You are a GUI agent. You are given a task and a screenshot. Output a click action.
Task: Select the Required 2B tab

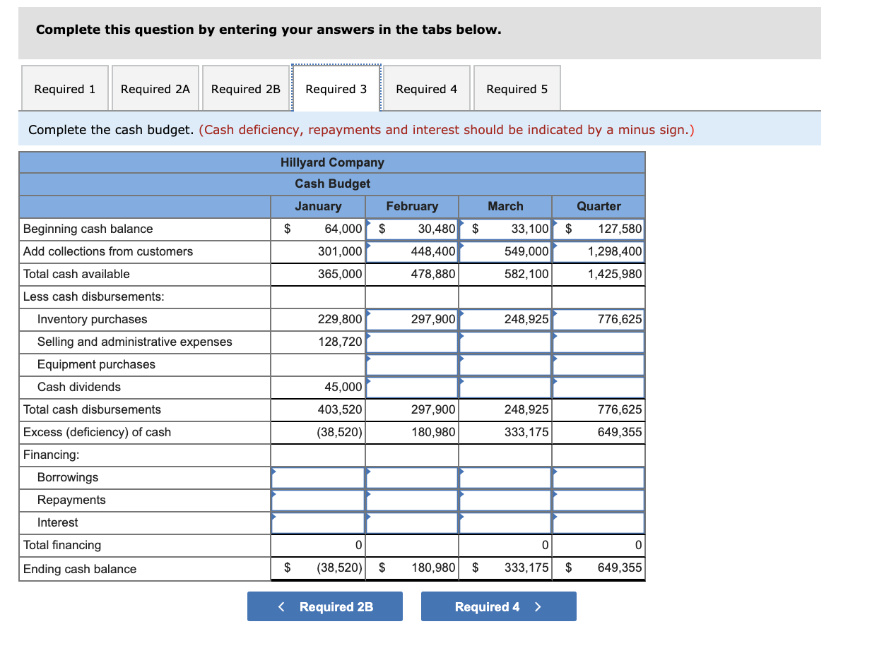coord(246,88)
